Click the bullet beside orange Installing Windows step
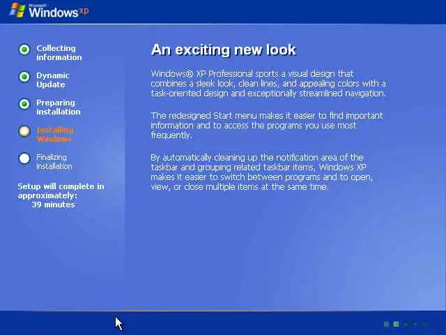446x335 pixels. click(x=24, y=131)
